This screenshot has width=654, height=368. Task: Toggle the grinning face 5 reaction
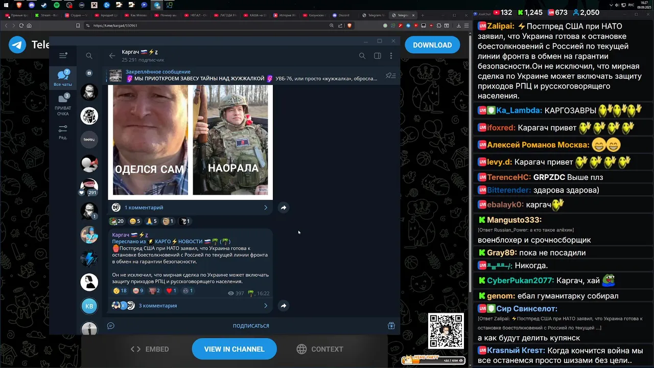coord(135,221)
